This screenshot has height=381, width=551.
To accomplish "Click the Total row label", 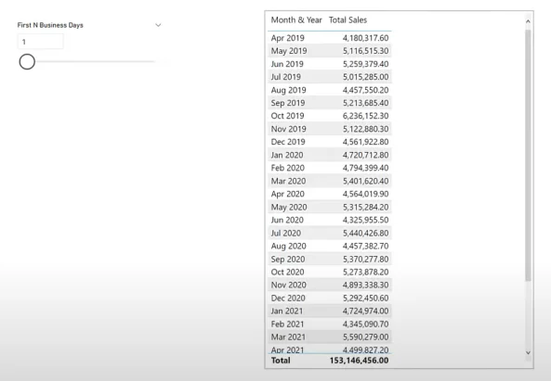I will [281, 361].
